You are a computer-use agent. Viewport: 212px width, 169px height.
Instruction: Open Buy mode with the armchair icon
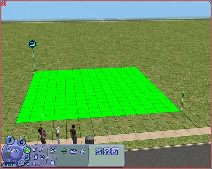[x=21, y=142]
